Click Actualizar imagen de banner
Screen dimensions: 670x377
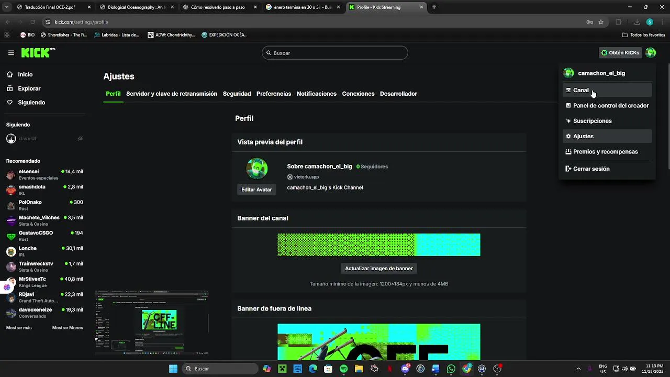coord(379,269)
